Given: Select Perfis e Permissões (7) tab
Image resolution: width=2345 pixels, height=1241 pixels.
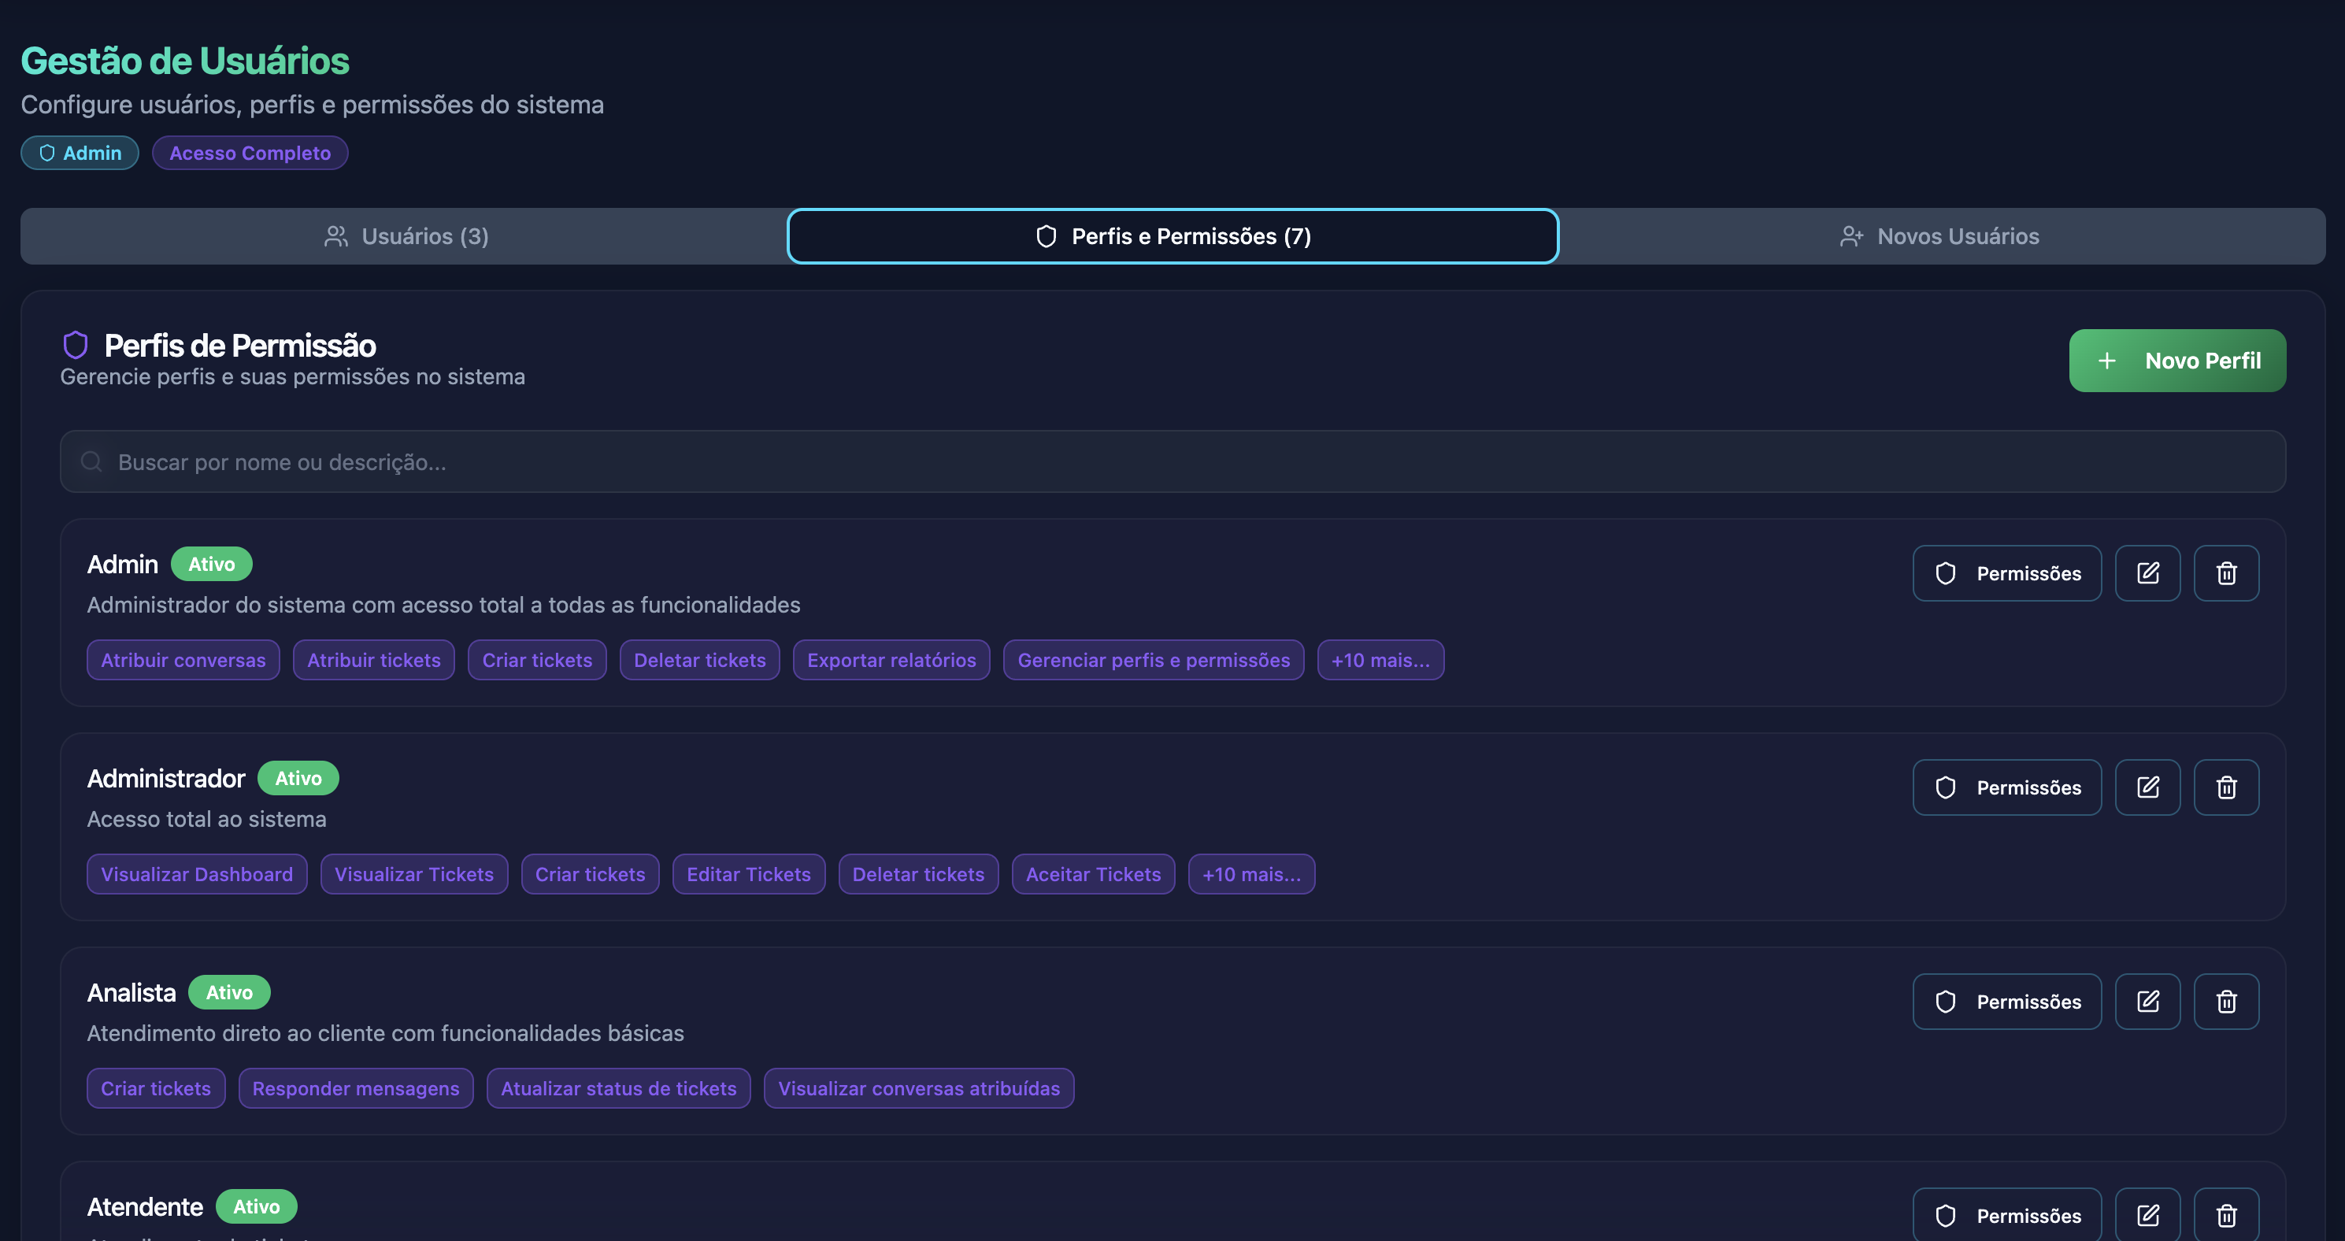Looking at the screenshot, I should [1172, 237].
